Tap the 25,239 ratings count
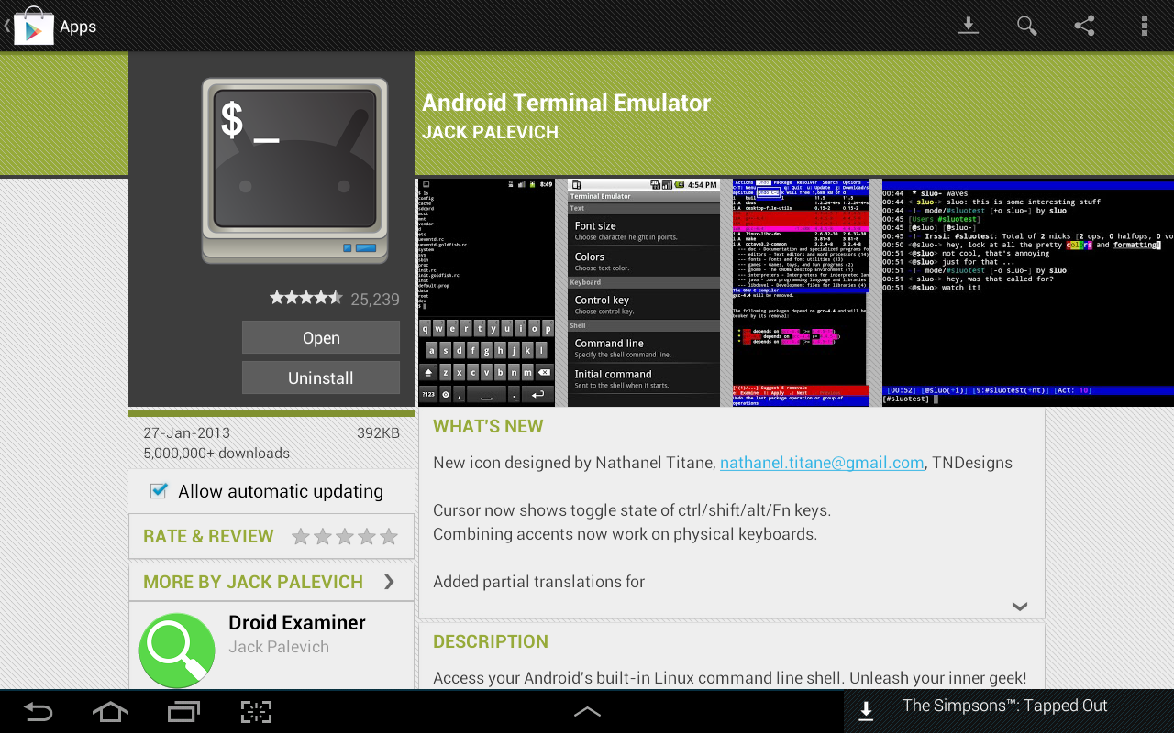The height and width of the screenshot is (733, 1174). coord(375,300)
